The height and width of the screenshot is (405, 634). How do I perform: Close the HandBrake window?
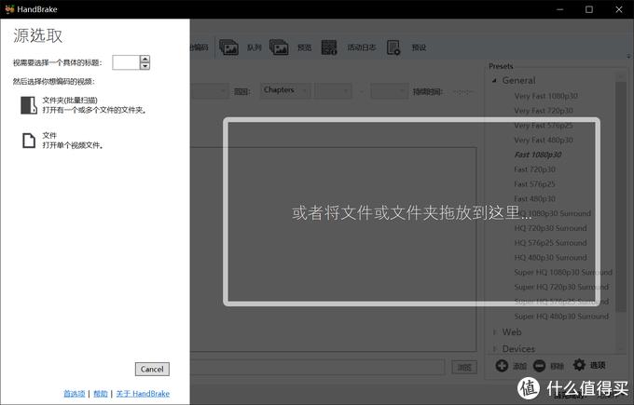(619, 9)
